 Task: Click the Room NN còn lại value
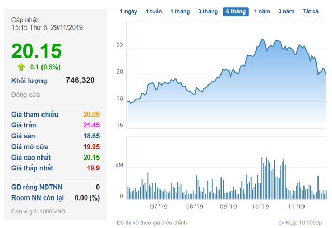pos(87,197)
